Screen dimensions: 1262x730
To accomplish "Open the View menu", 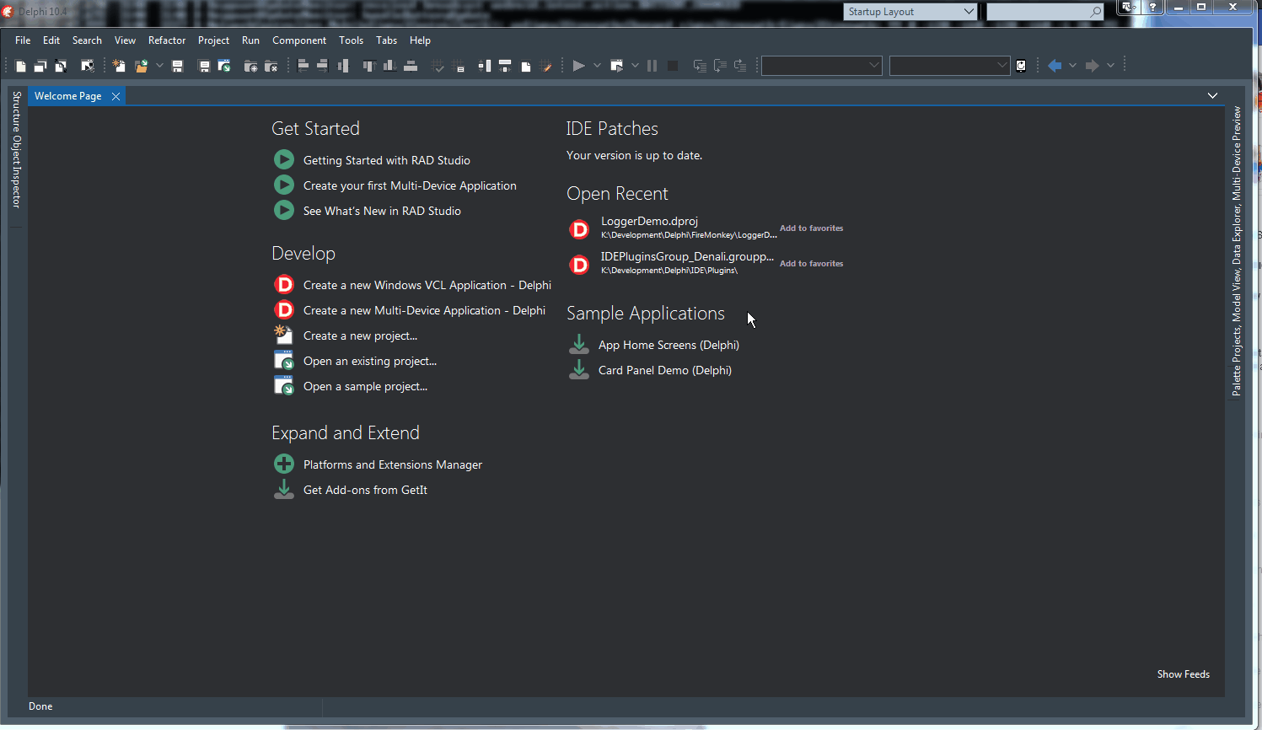I will [125, 40].
